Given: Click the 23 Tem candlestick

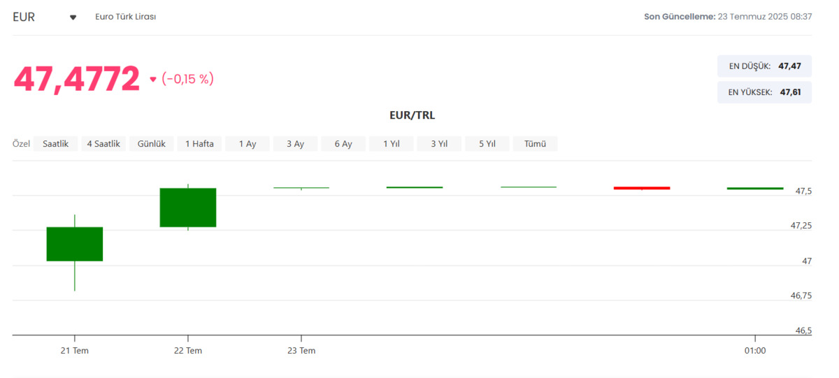Looking at the screenshot, I should coord(301,187).
